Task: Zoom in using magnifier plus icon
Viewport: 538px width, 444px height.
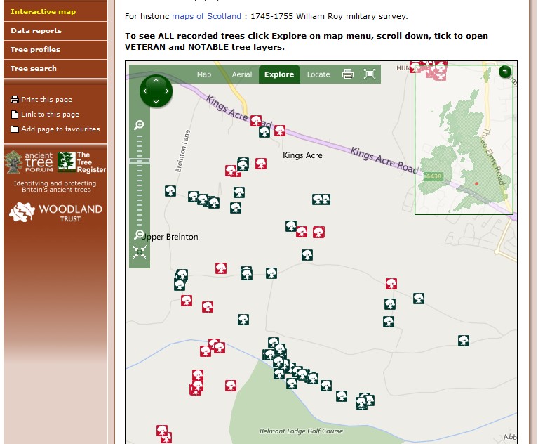Action: (139, 125)
